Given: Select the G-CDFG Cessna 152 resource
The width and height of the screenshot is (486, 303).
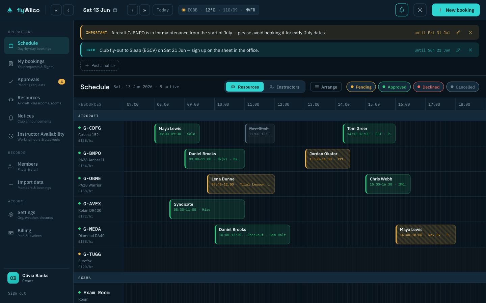Looking at the screenshot, I should [x=99, y=134].
